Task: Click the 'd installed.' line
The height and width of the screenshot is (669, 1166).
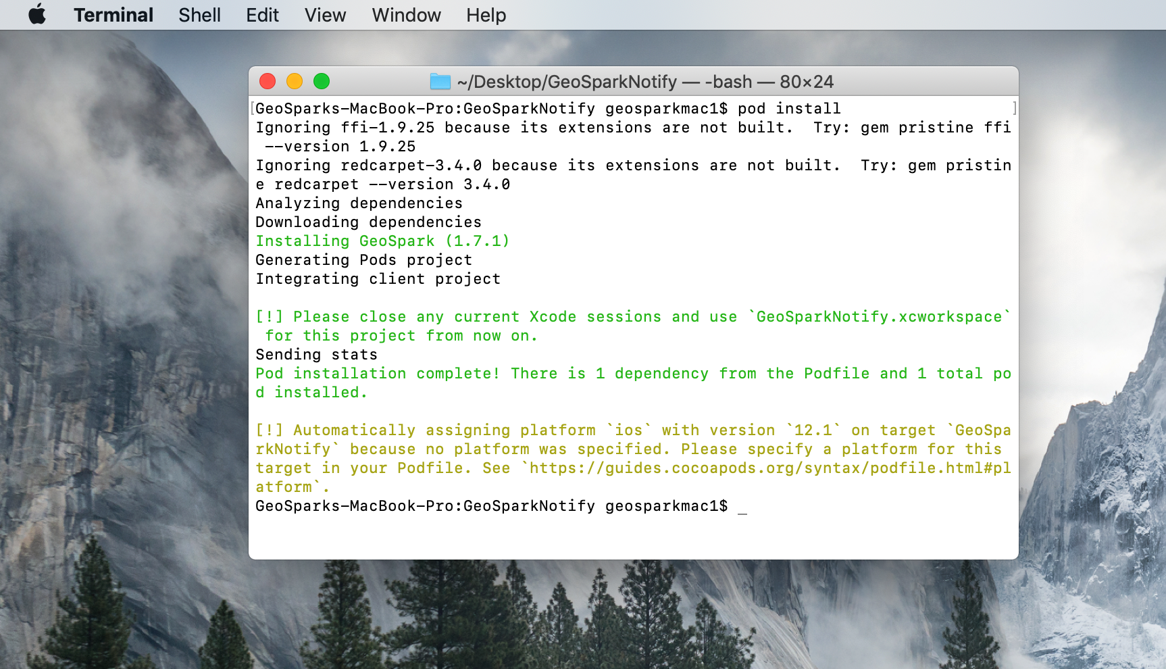Action: coord(311,393)
